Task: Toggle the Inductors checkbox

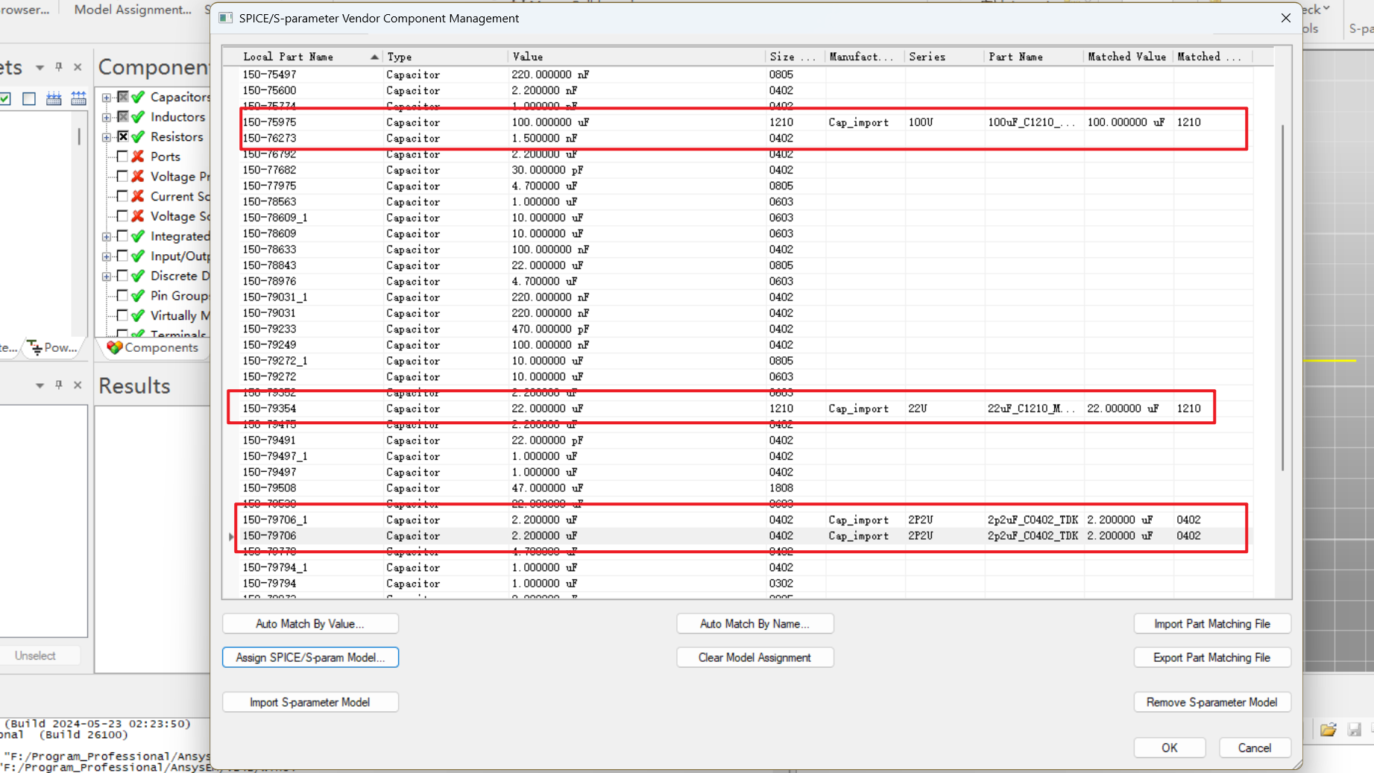Action: (123, 117)
